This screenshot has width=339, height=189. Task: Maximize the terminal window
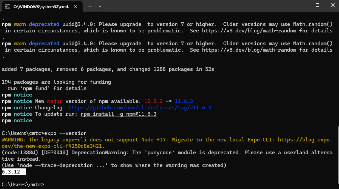[317, 5]
